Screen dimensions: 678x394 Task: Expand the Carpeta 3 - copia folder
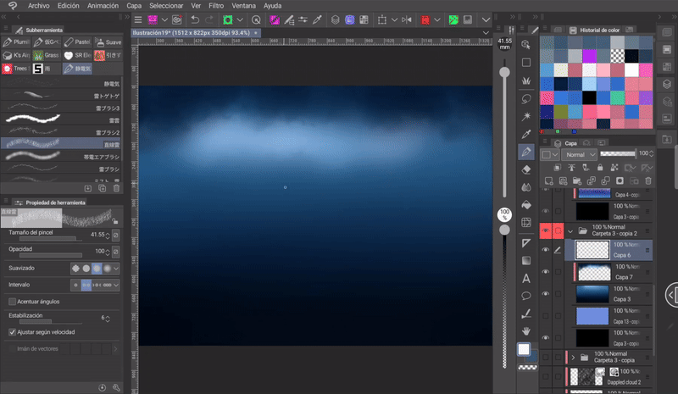pyautogui.click(x=573, y=358)
